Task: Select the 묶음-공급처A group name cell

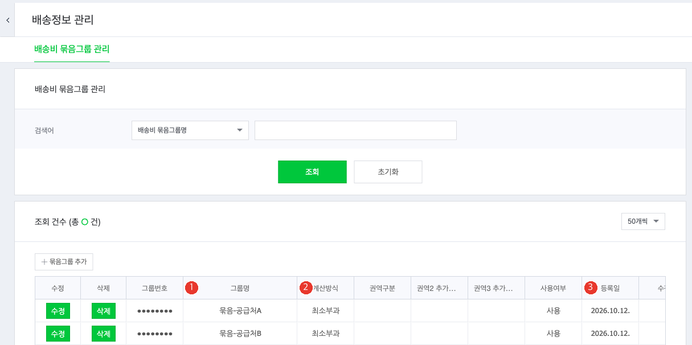Action: pos(240,311)
